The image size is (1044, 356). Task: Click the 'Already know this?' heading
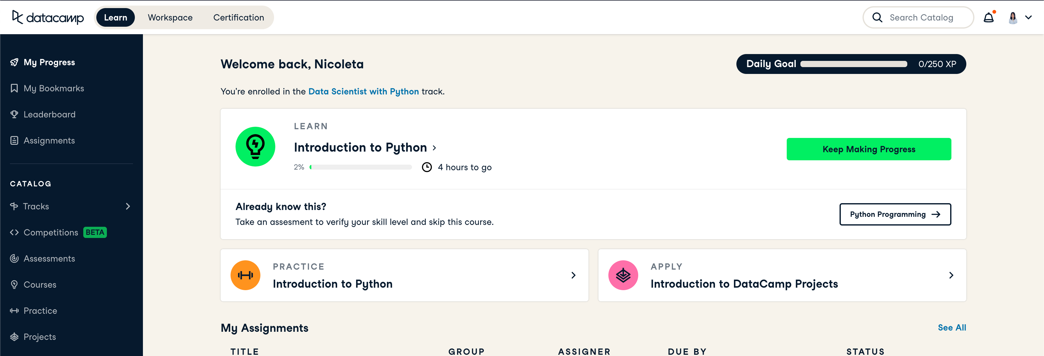(281, 207)
